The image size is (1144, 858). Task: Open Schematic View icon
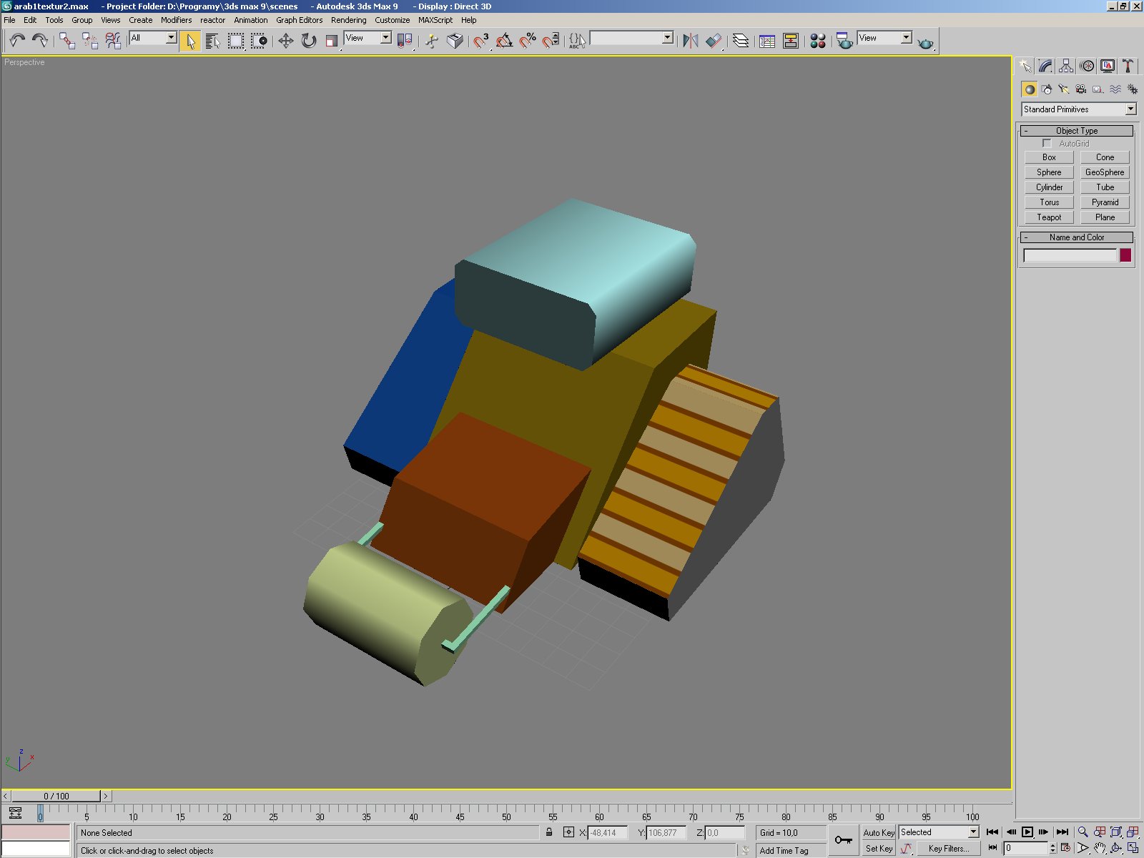(791, 41)
